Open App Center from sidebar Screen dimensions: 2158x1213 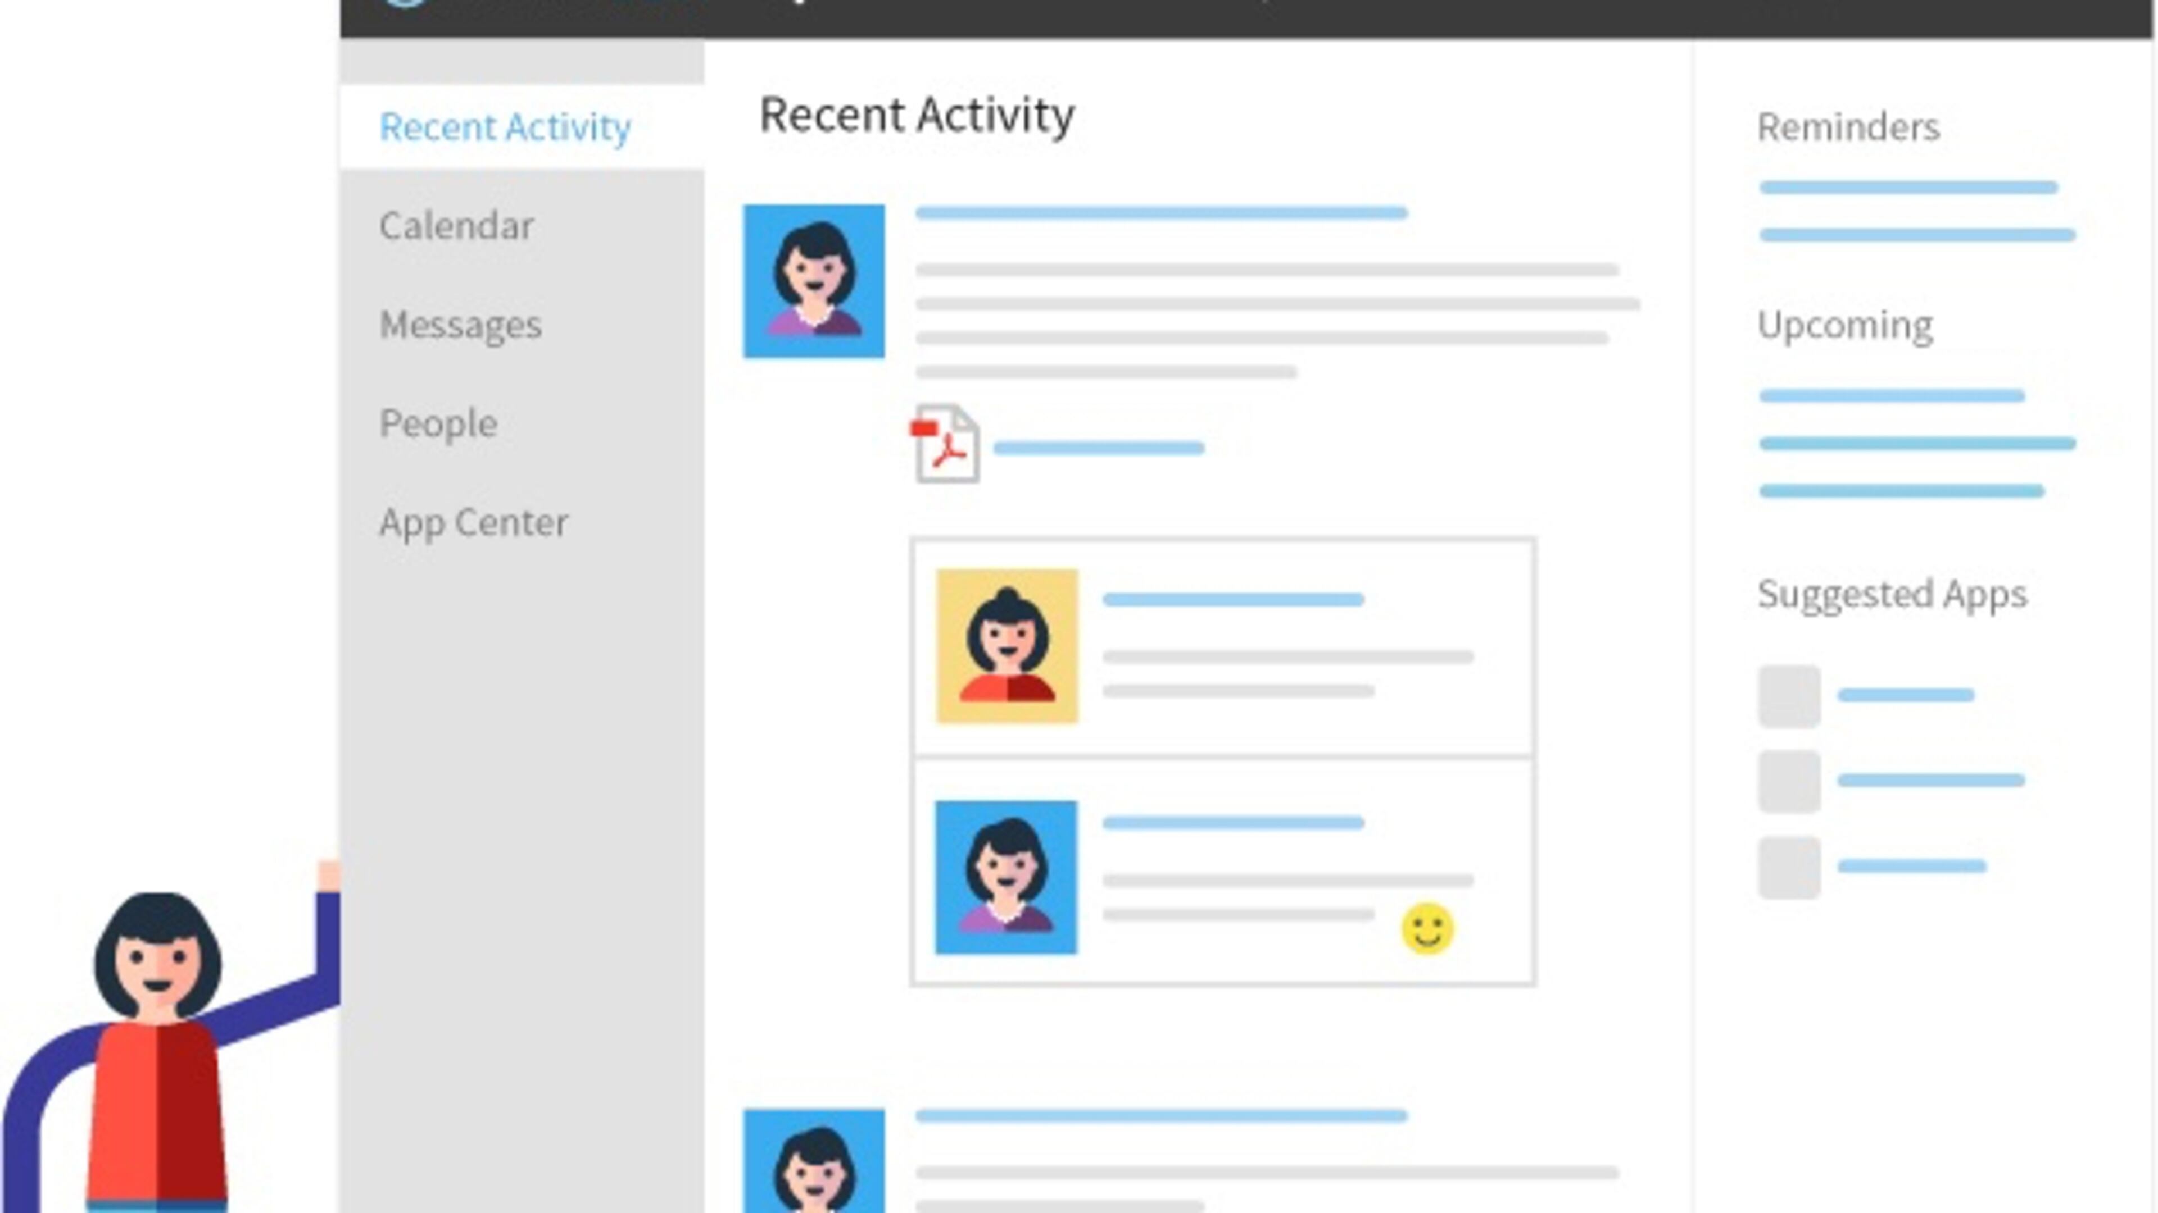coord(474,522)
